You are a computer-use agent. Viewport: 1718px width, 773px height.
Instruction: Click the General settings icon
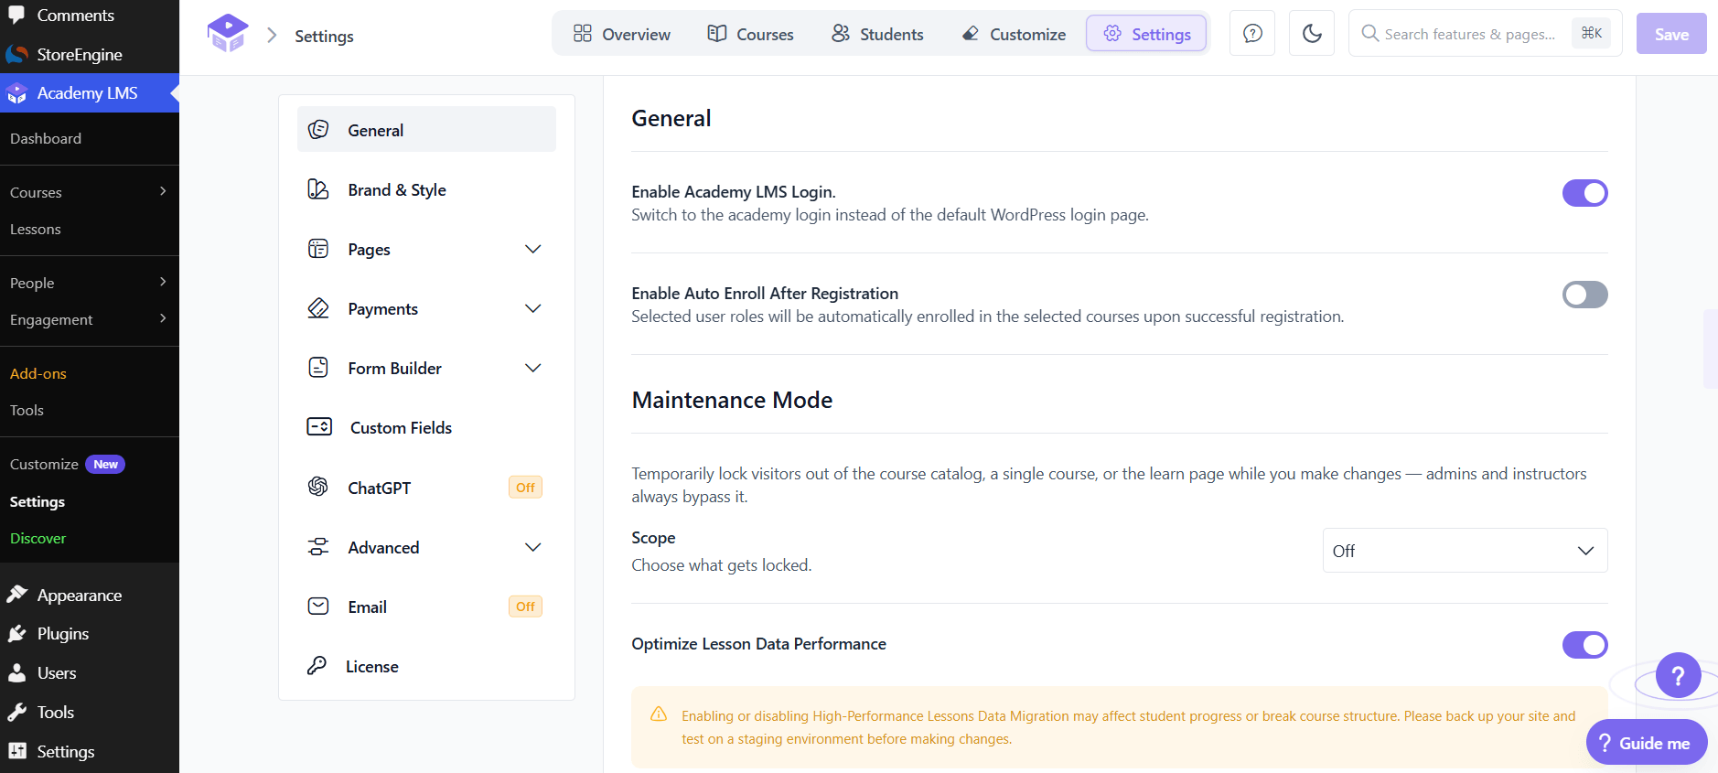pos(318,130)
